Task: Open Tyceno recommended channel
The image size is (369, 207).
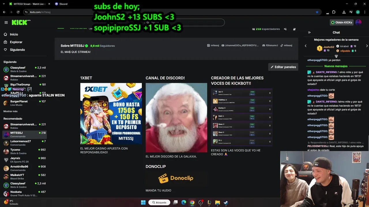Action: (x=25, y=151)
